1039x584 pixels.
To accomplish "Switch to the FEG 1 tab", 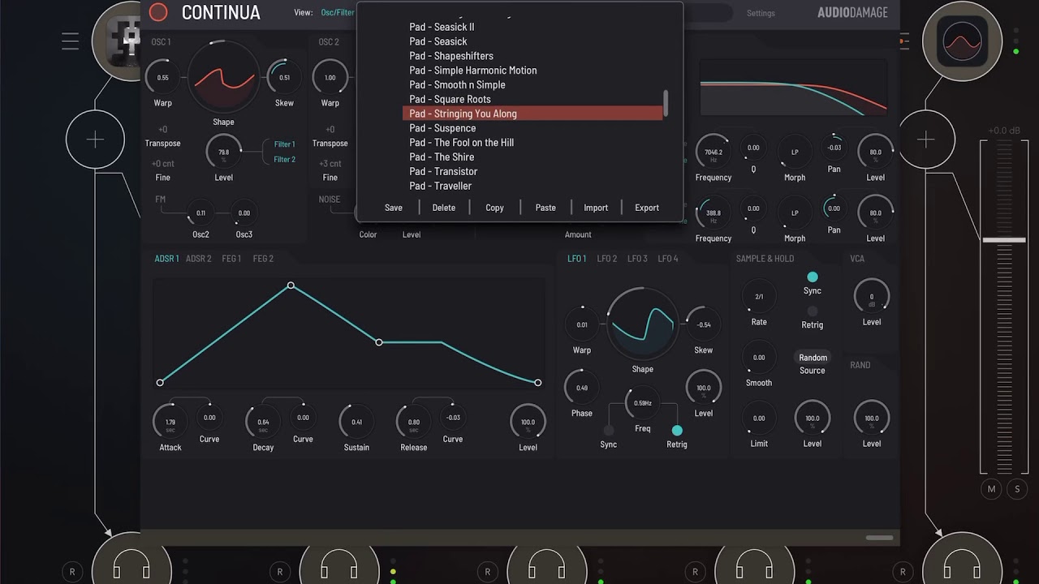I will (x=231, y=259).
